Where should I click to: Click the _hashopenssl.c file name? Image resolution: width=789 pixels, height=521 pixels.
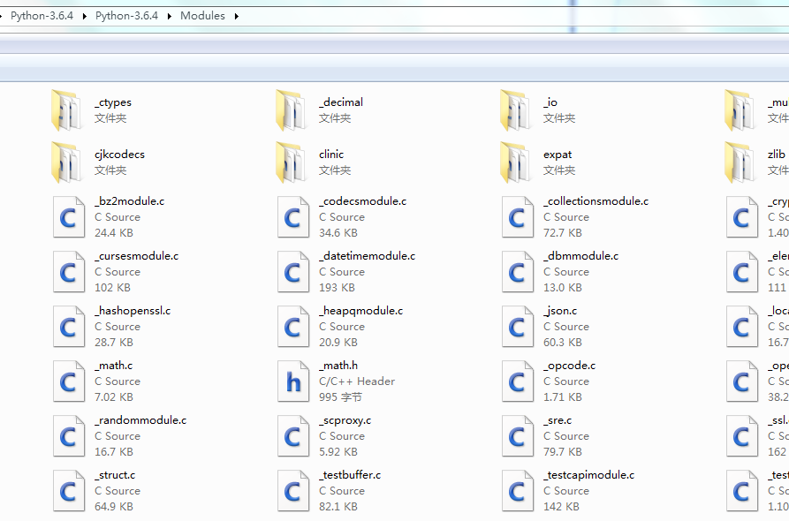tap(133, 312)
